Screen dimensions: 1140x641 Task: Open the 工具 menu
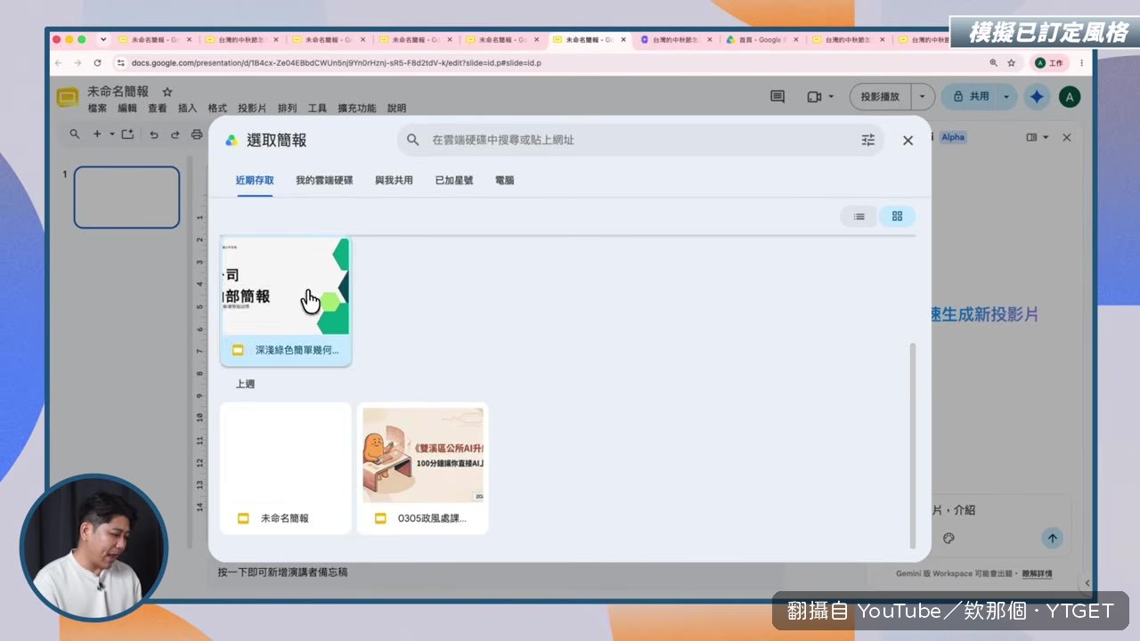317,108
